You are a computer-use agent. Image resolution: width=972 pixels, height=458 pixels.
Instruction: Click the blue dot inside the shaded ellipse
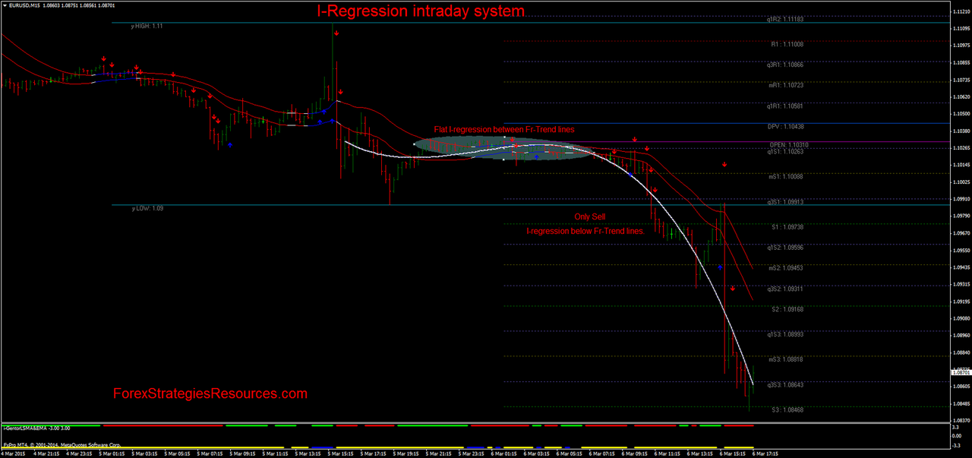(535, 156)
